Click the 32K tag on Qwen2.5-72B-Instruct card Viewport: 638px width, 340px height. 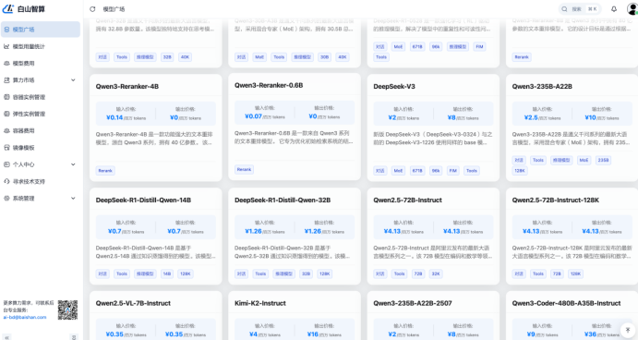[x=436, y=273]
